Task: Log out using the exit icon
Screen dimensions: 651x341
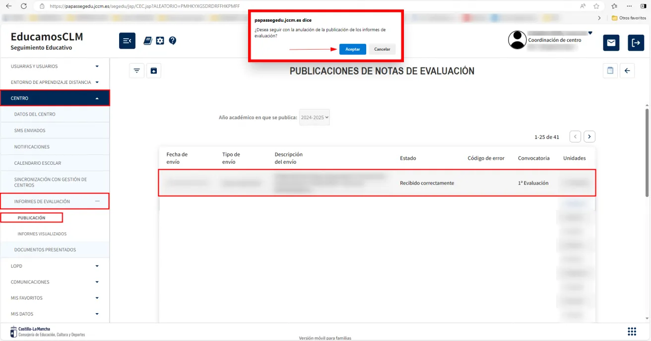Action: tap(636, 43)
